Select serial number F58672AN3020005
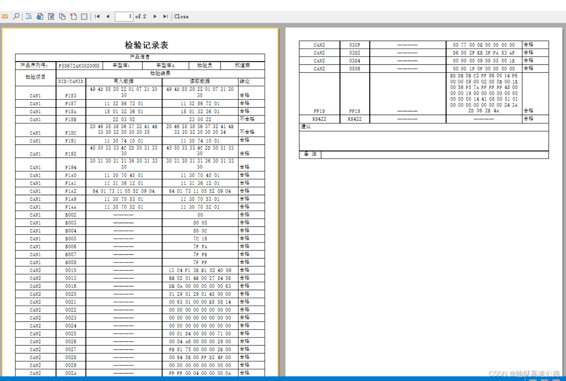 click(x=79, y=66)
